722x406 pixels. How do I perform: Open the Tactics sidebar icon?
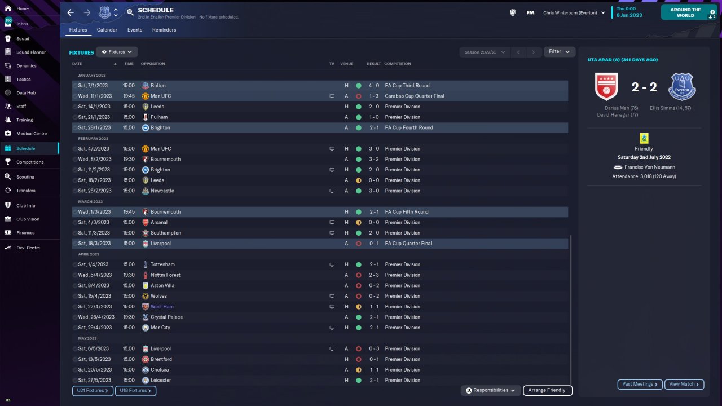(8, 80)
